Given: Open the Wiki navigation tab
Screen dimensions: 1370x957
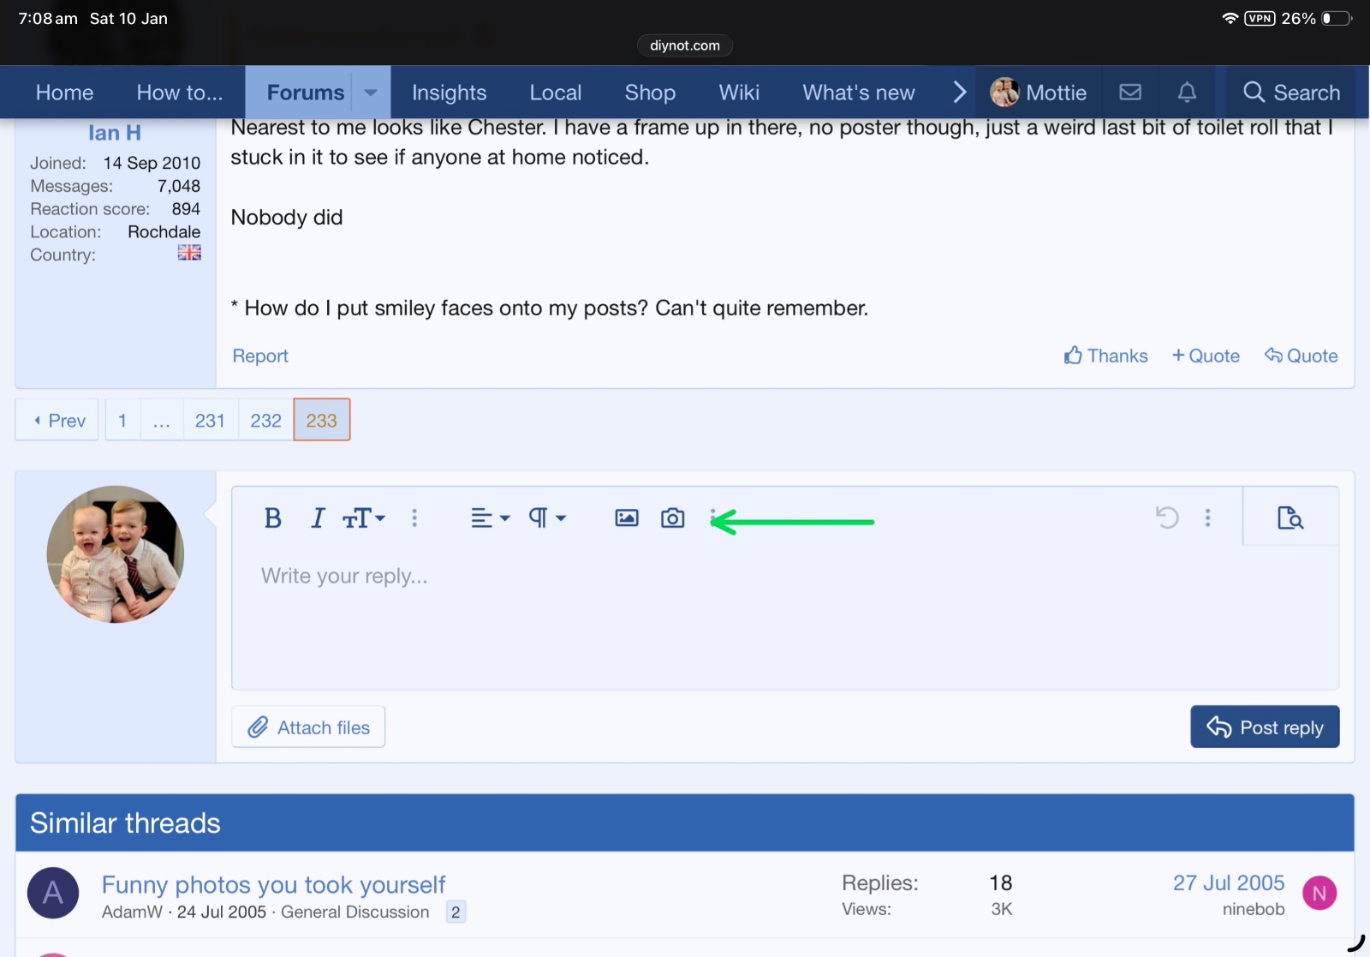Looking at the screenshot, I should click(739, 93).
